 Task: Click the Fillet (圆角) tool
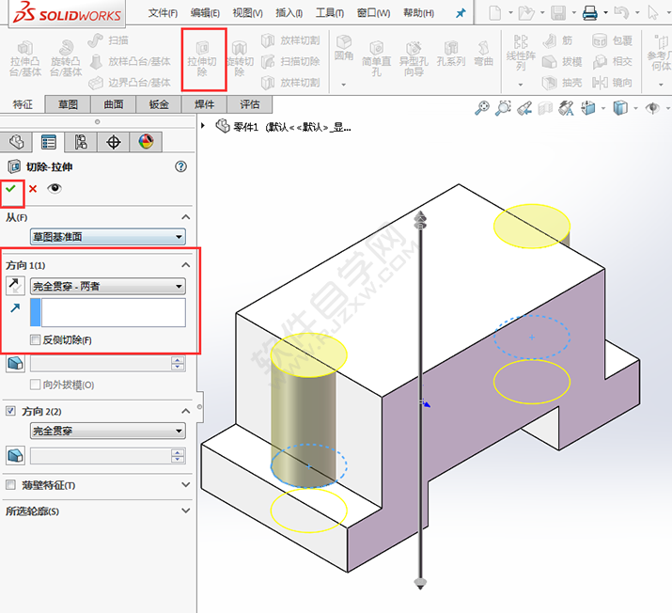[x=344, y=48]
